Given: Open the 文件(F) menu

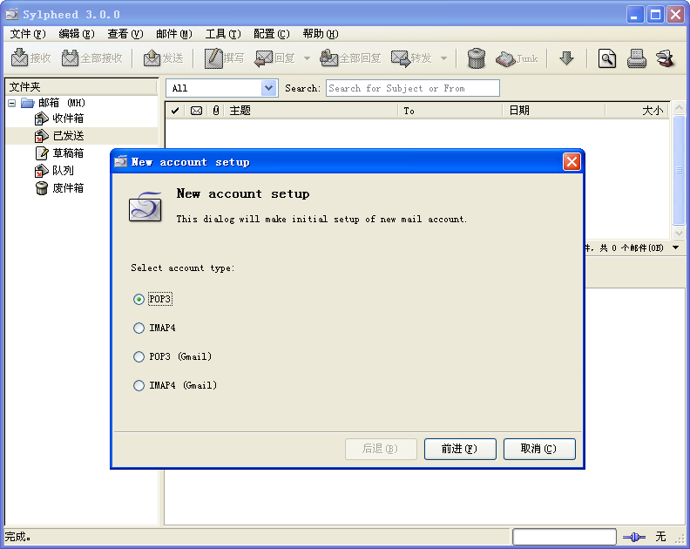Looking at the screenshot, I should pos(28,34).
